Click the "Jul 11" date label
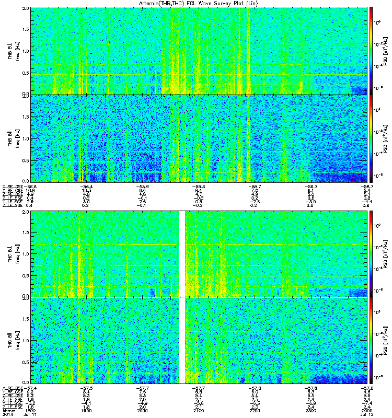 (30, 414)
